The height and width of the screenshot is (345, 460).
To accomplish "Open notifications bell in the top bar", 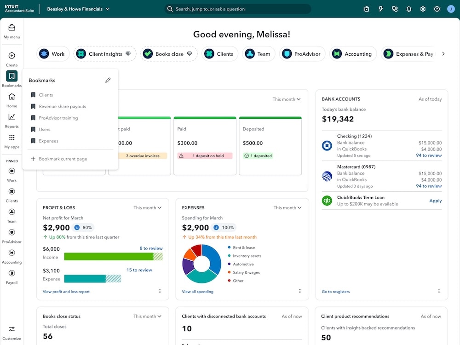I will (x=409, y=8).
